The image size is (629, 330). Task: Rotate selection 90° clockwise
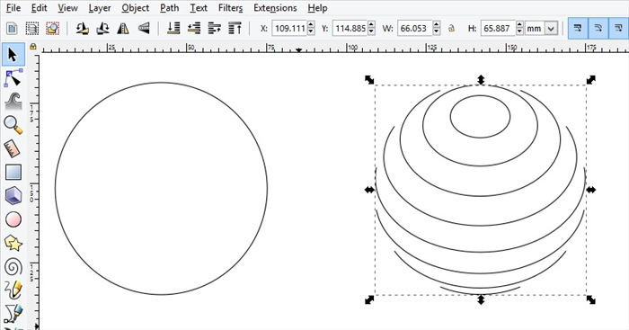click(102, 29)
